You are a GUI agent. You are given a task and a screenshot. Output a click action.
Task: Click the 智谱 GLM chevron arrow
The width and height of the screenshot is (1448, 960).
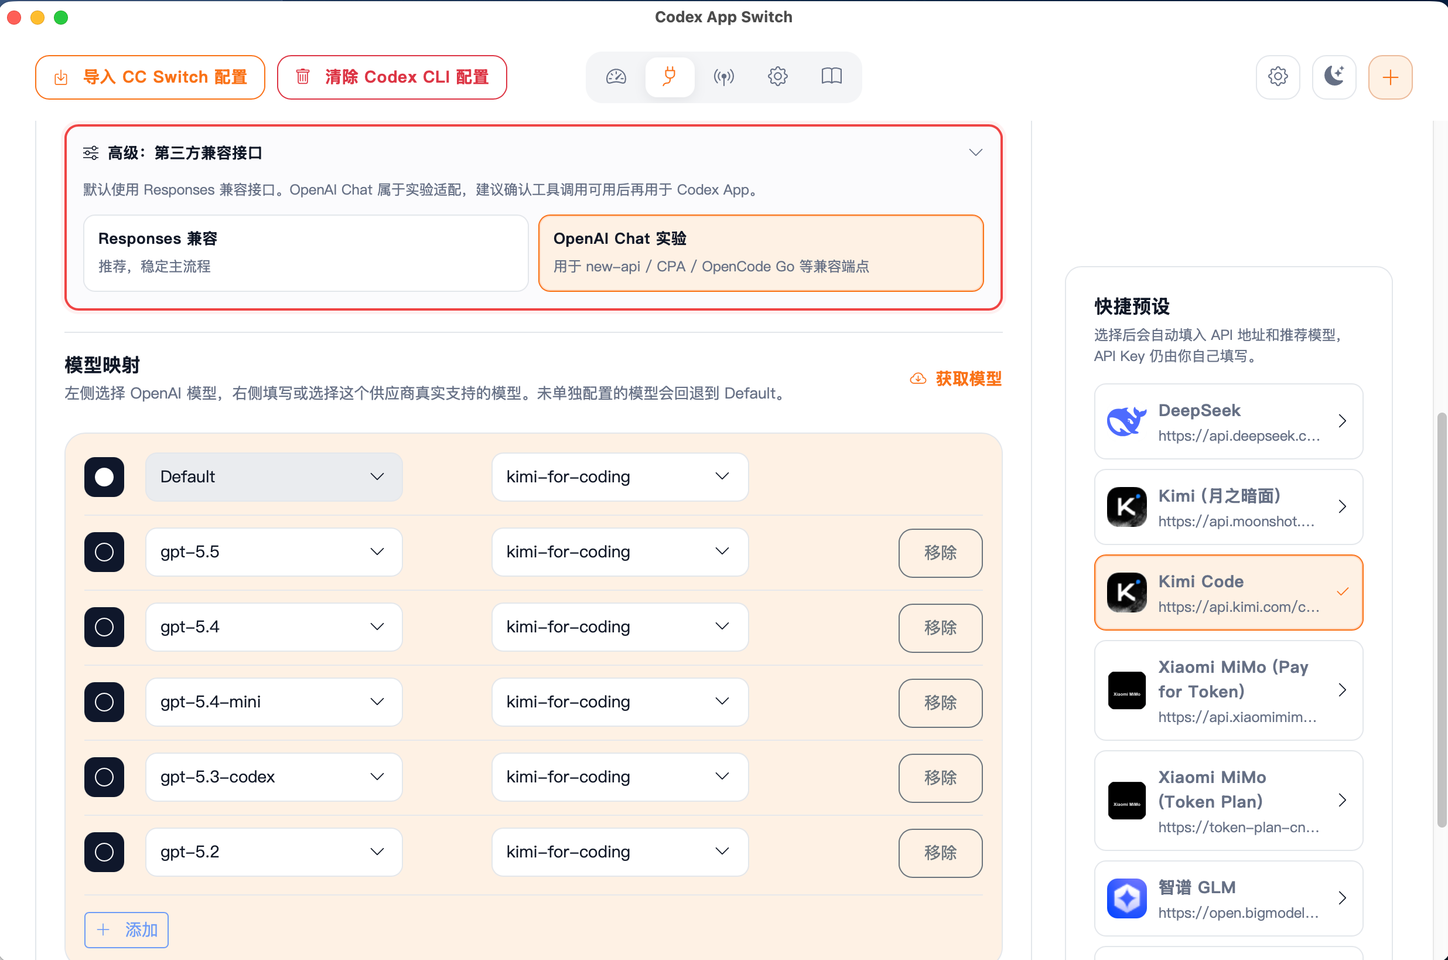pos(1342,898)
